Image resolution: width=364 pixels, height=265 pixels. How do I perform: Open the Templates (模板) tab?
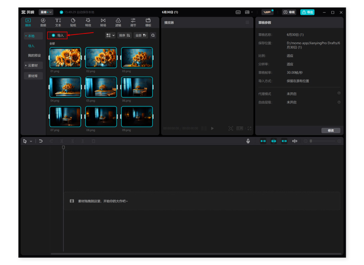coord(148,23)
